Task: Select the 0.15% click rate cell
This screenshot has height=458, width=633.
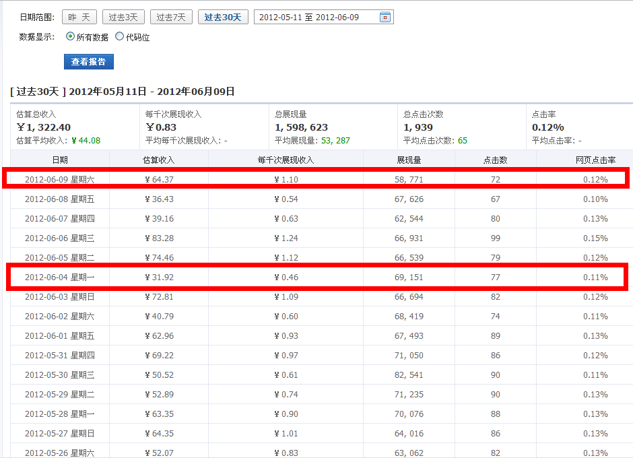Action: pos(595,238)
